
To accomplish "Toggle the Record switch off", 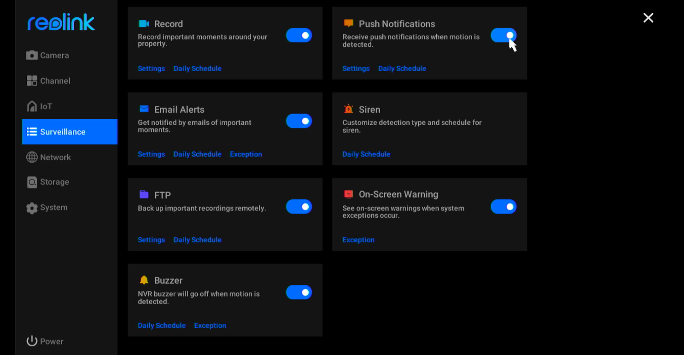I will point(299,35).
